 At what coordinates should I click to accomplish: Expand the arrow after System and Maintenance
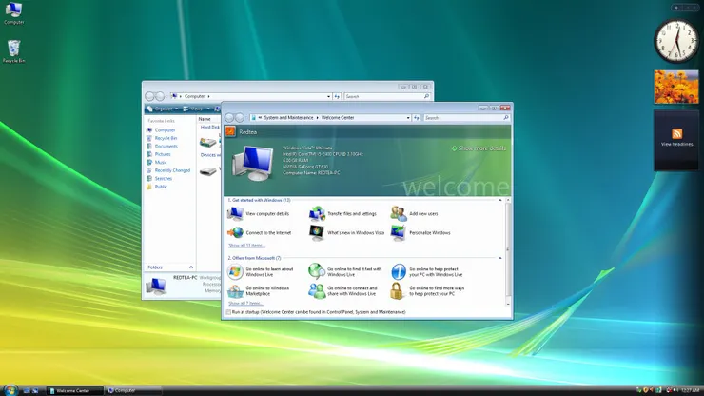317,118
